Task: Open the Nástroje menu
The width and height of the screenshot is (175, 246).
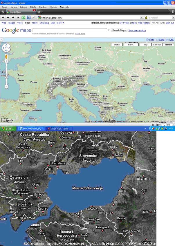Action: click(53, 7)
